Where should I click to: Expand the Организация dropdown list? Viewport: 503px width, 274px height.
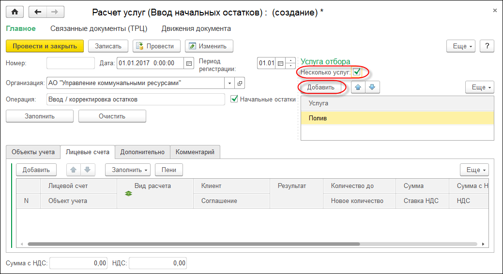coord(230,83)
